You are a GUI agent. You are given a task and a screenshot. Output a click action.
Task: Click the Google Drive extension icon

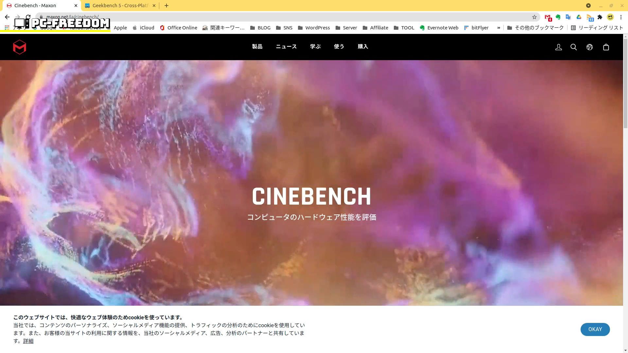[579, 17]
